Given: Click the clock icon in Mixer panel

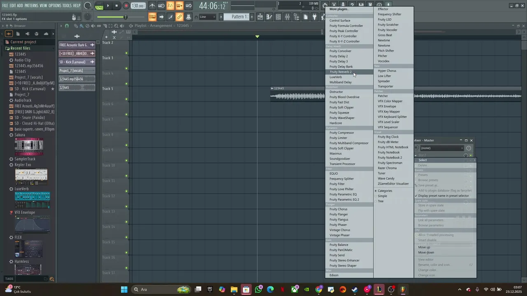Looking at the screenshot, I should [469, 148].
